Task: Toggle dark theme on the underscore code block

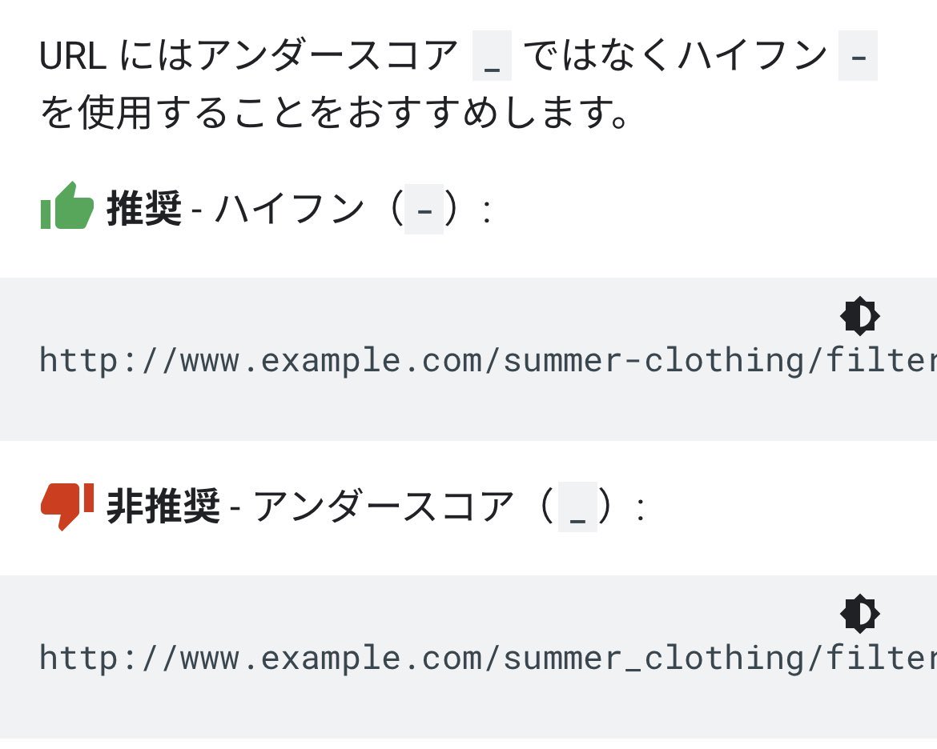Action: (860, 614)
